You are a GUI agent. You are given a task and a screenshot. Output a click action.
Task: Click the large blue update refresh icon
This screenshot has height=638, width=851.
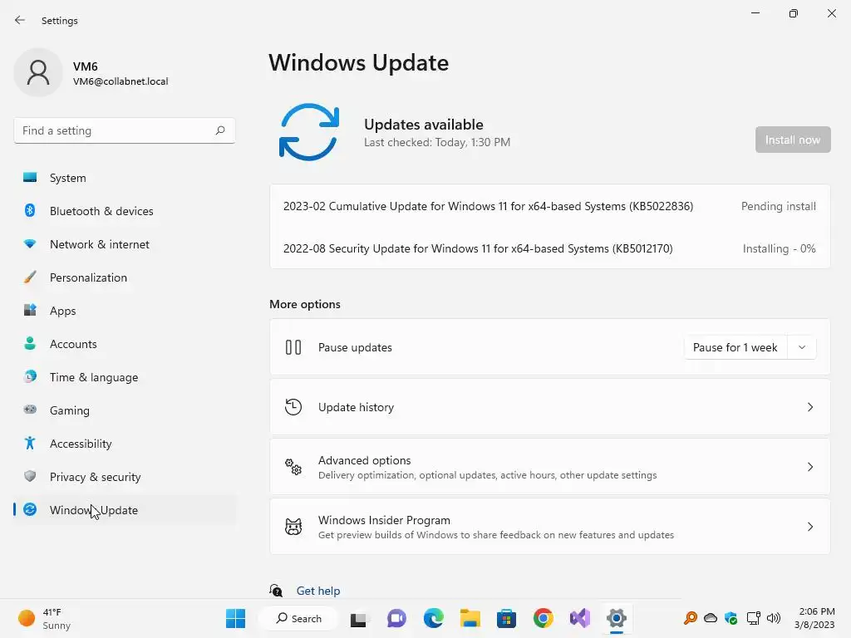309,132
